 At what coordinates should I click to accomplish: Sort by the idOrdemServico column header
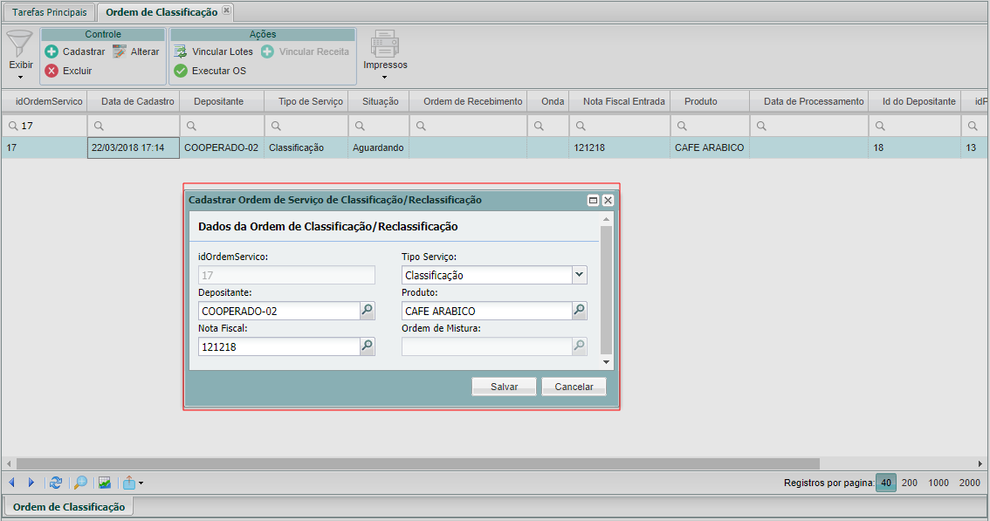tap(45, 101)
